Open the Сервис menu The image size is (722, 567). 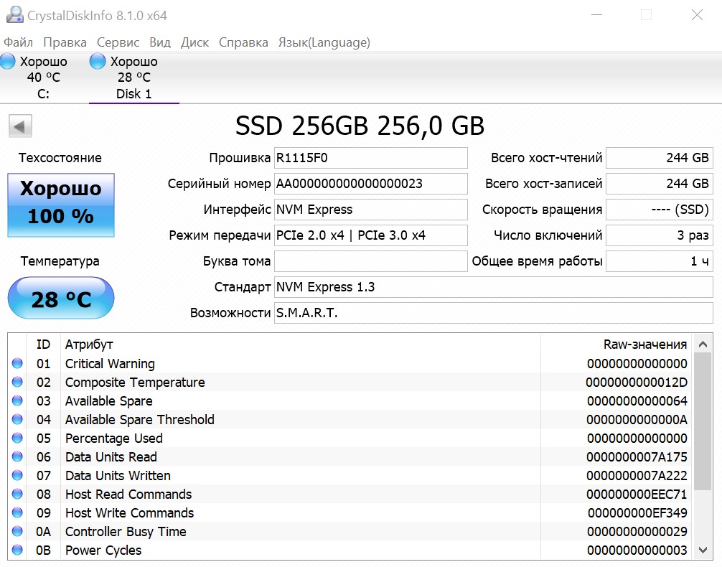click(x=118, y=42)
